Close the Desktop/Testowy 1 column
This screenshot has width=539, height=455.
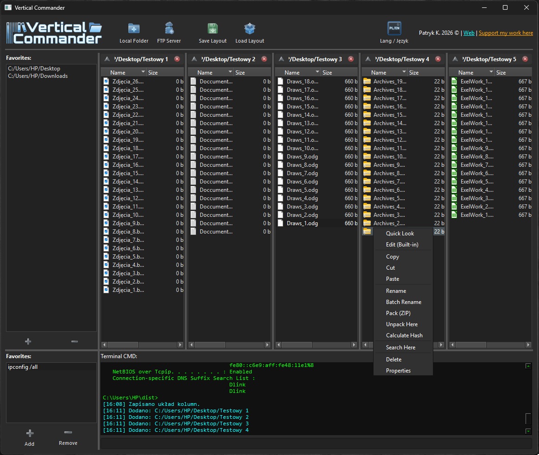pos(177,59)
